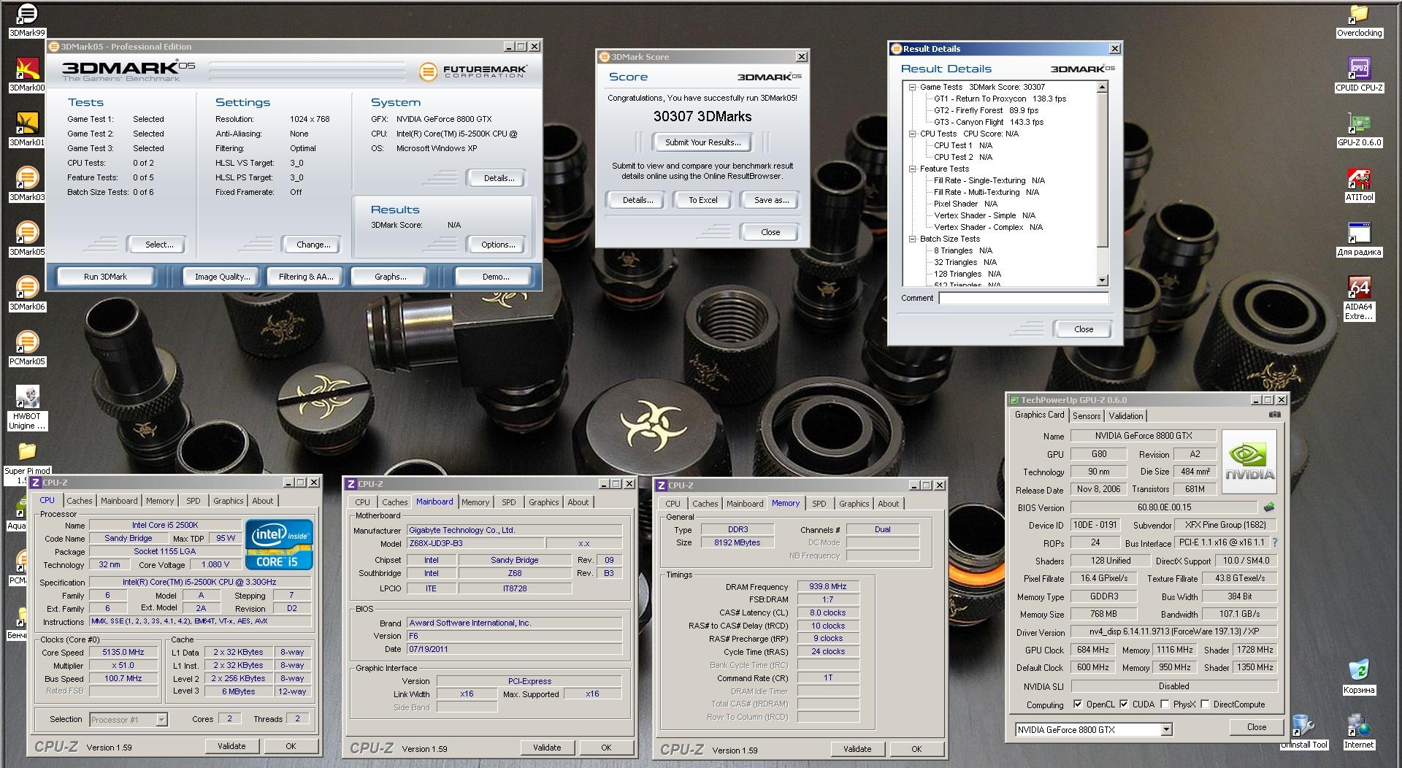This screenshot has width=1402, height=768.
Task: Switch to Sensors tab in GPU-Z
Action: point(1086,415)
